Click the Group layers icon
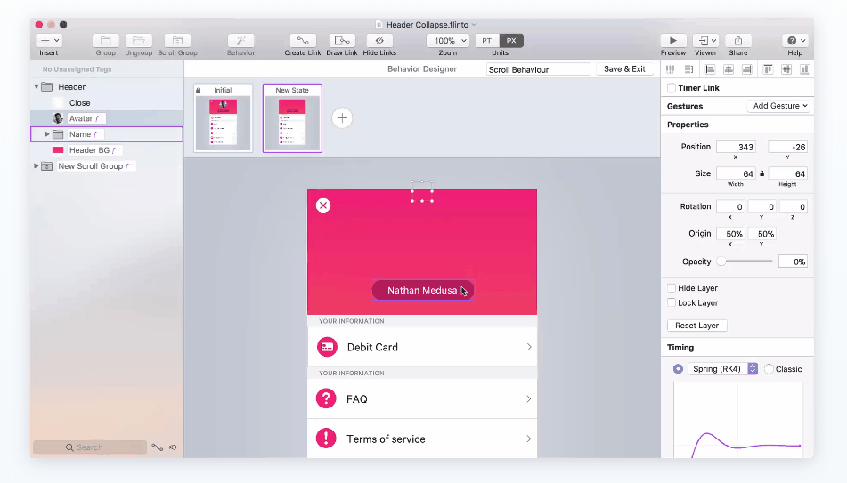This screenshot has height=483, width=847. (x=105, y=41)
